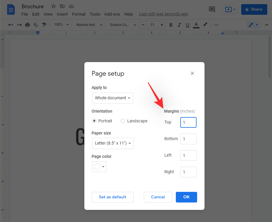
Task: Select Landscape orientation
Action: coord(123,121)
